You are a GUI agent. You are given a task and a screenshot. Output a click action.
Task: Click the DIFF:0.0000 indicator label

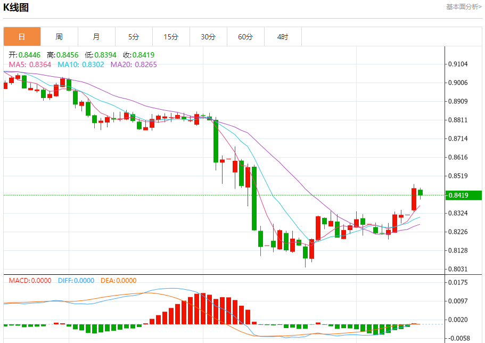point(76,281)
